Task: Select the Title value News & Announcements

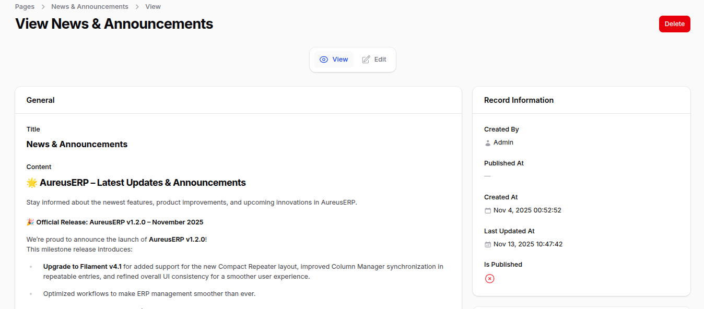Action: coord(77,144)
